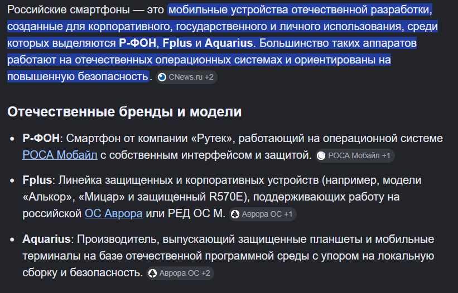Screen dimensions: 458x293
Task: Open the ОС Аврора hyperlink
Action: 114,213
